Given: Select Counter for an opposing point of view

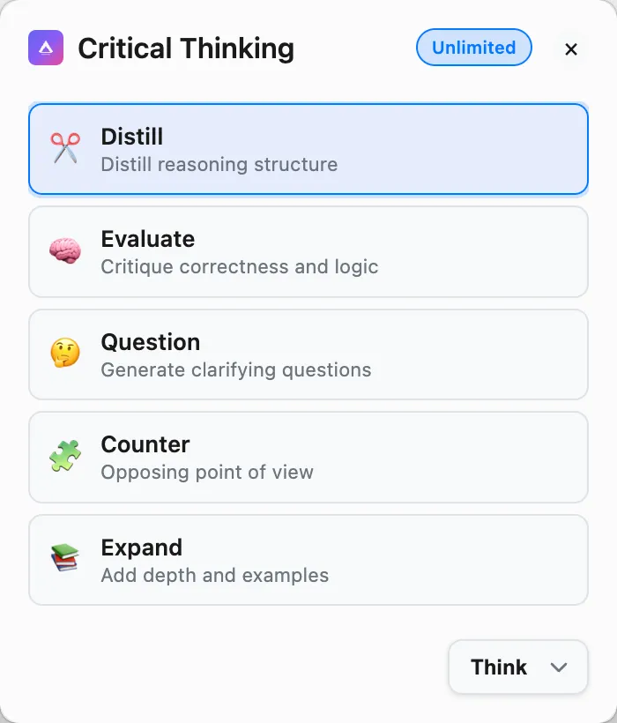Looking at the screenshot, I should (x=308, y=457).
